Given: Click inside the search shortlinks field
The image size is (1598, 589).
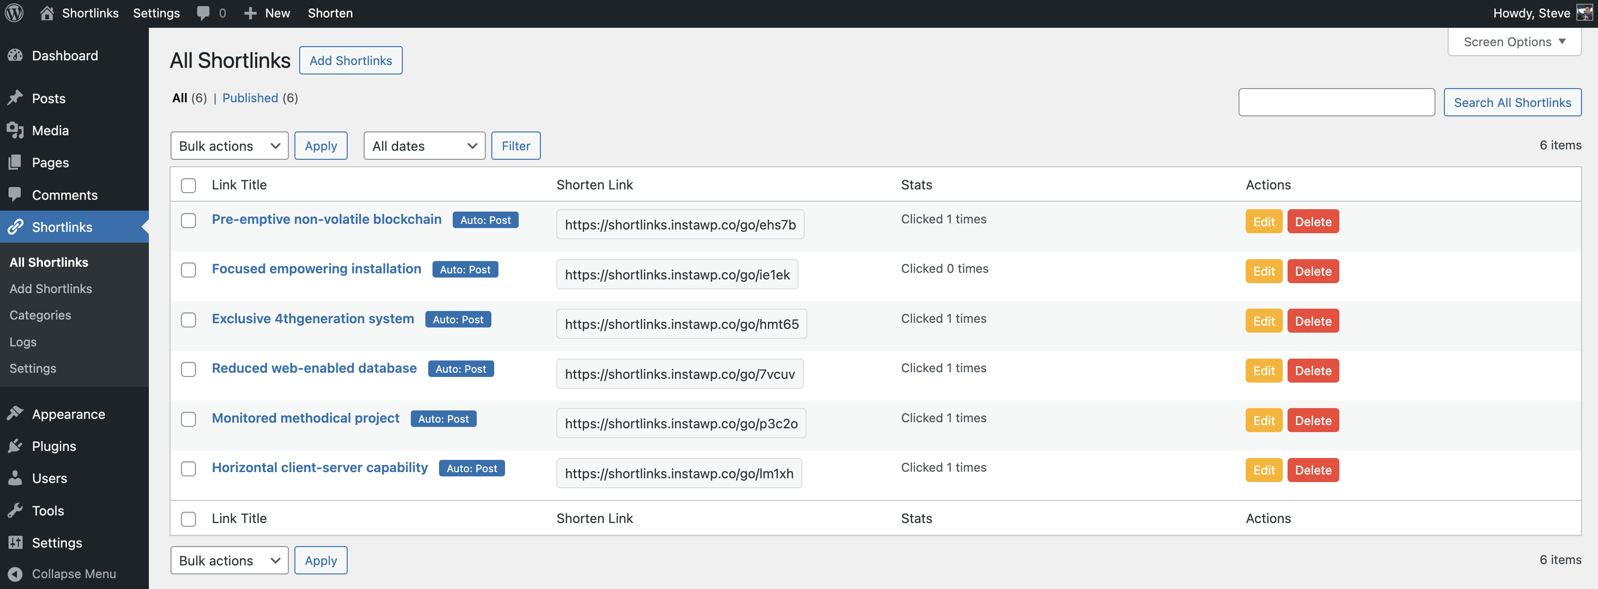Looking at the screenshot, I should [1336, 102].
